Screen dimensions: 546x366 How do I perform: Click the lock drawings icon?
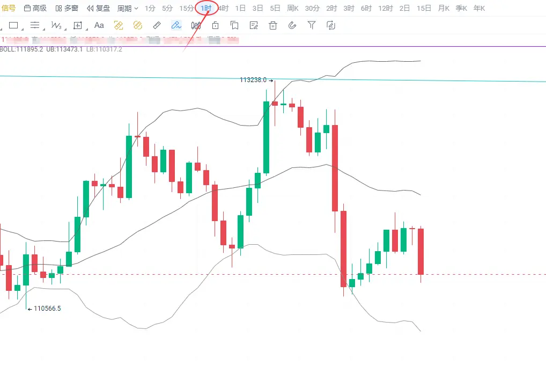215,25
